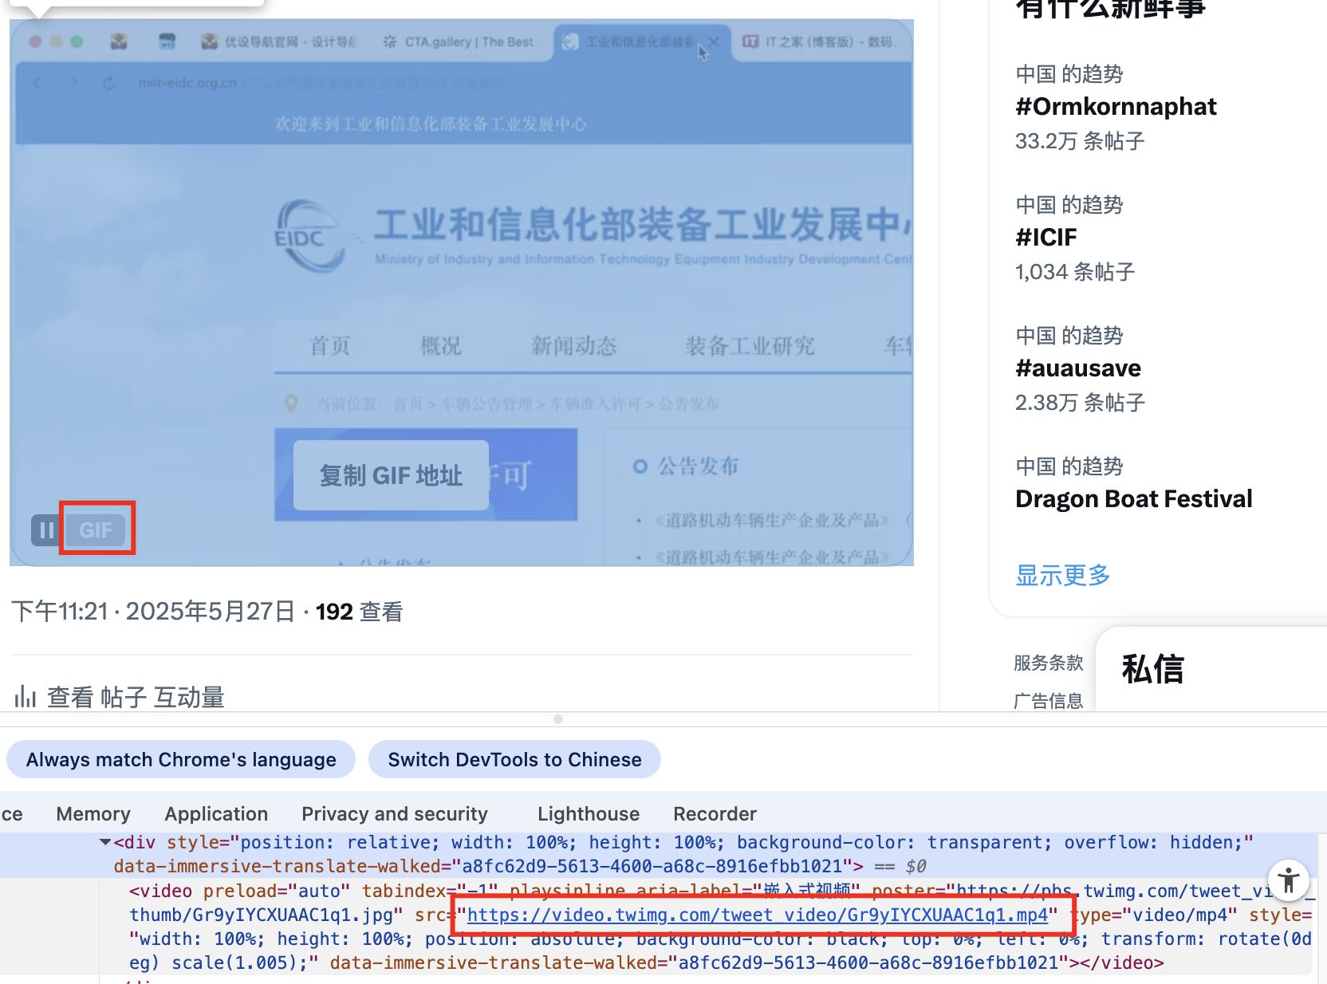
Task: Switch to the Lighthouse DevTools tab
Action: 589,814
